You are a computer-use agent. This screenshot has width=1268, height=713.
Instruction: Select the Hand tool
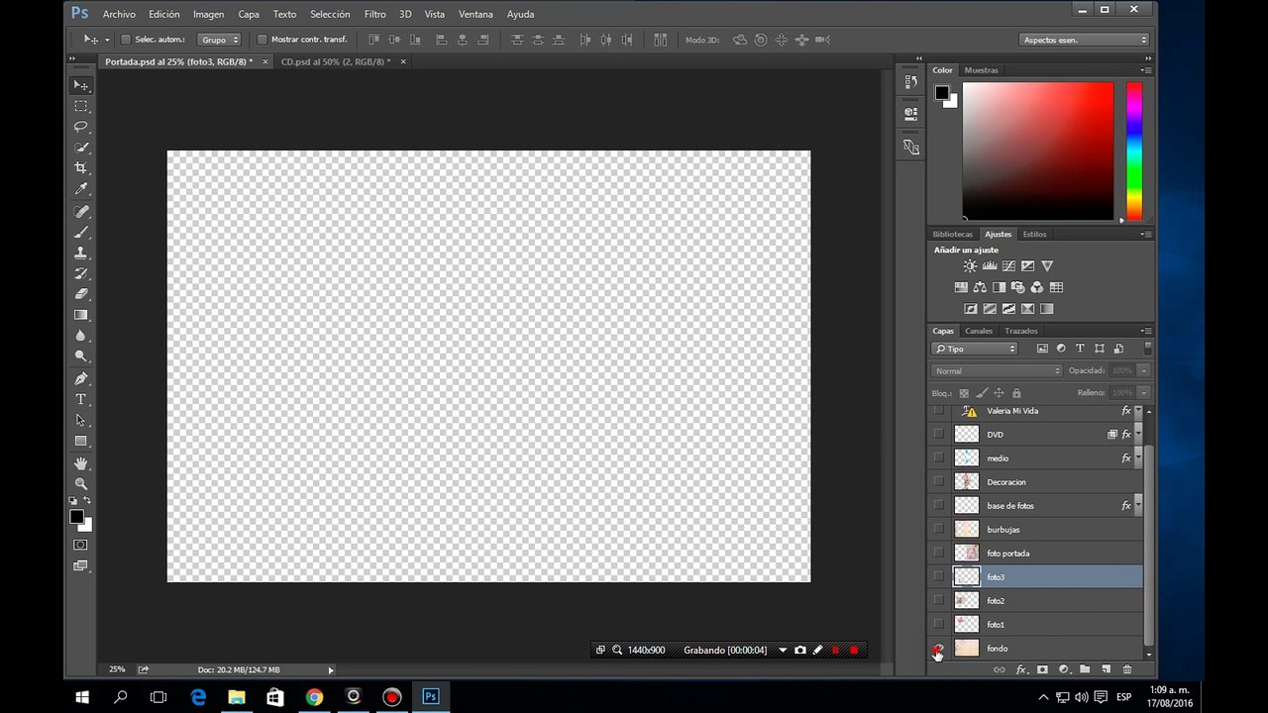tap(81, 462)
